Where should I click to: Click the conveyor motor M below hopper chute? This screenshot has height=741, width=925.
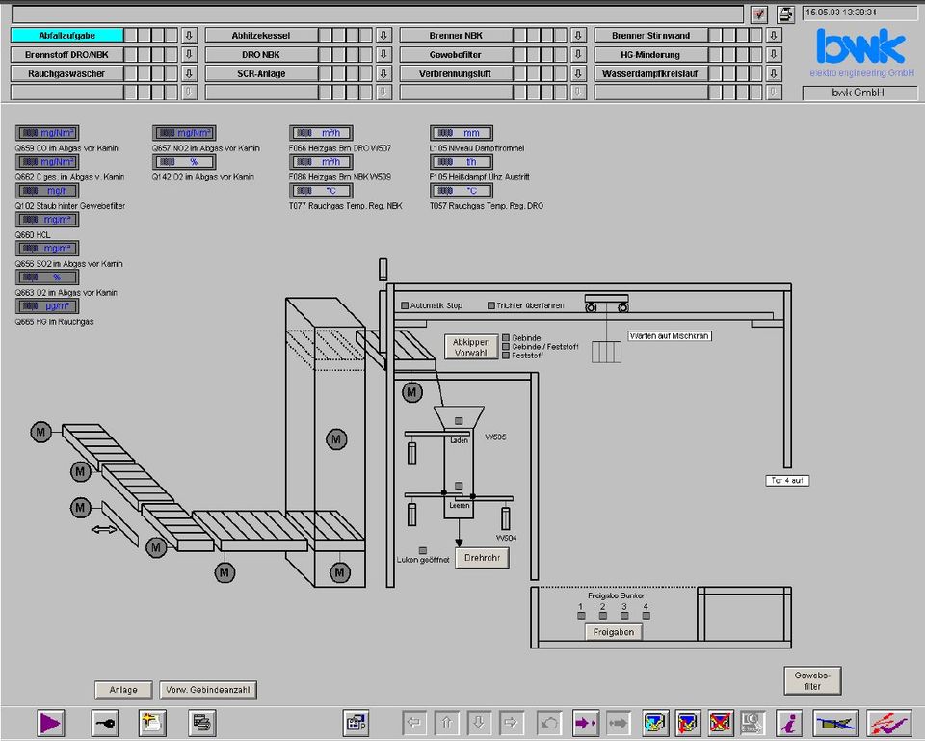(x=412, y=392)
